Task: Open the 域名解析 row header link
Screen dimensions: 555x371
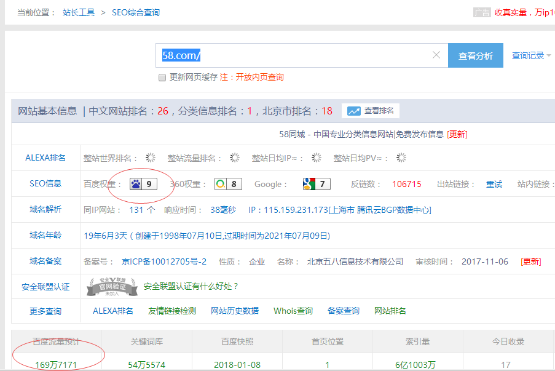Action: click(x=45, y=209)
